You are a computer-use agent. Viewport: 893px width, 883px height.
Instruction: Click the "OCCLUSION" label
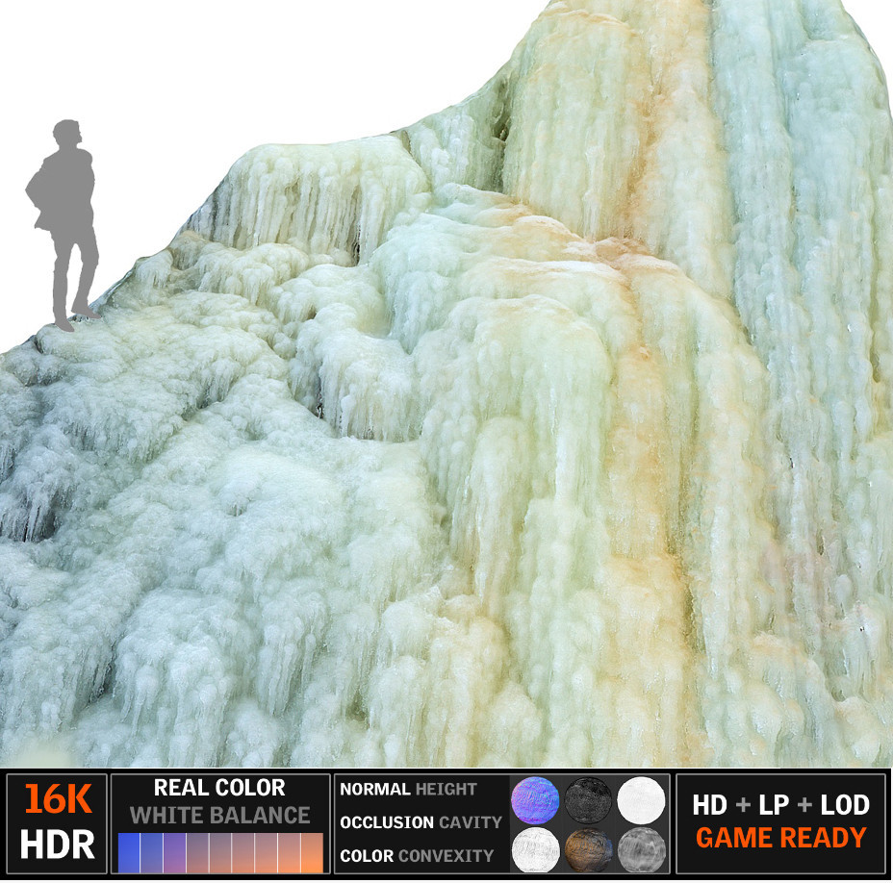click(387, 822)
